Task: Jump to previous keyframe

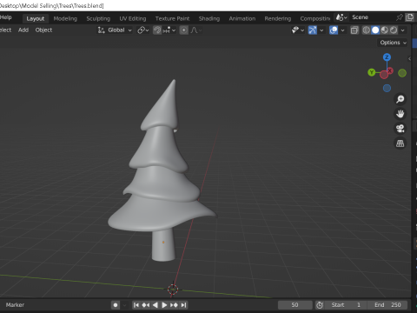Action: [146, 305]
